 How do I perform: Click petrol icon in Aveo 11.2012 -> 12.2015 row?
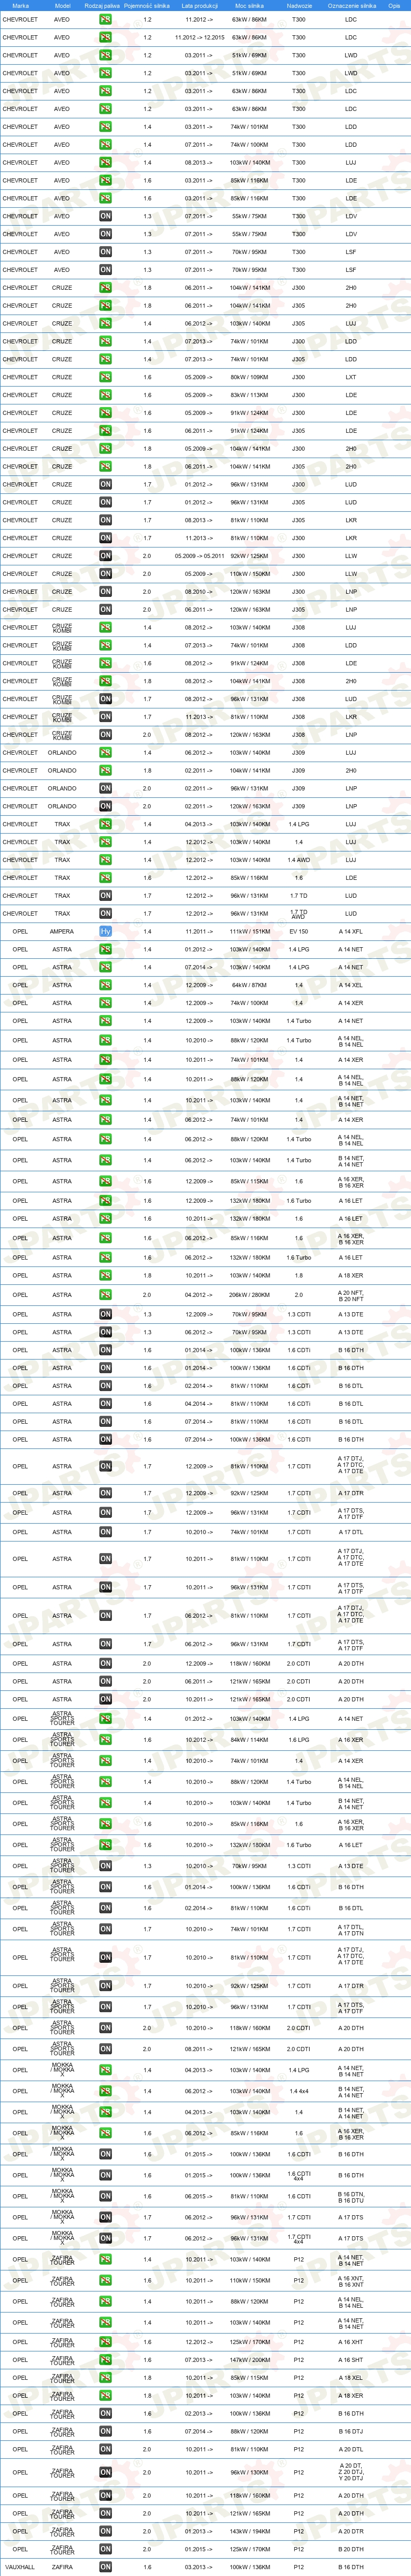pyautogui.click(x=105, y=37)
